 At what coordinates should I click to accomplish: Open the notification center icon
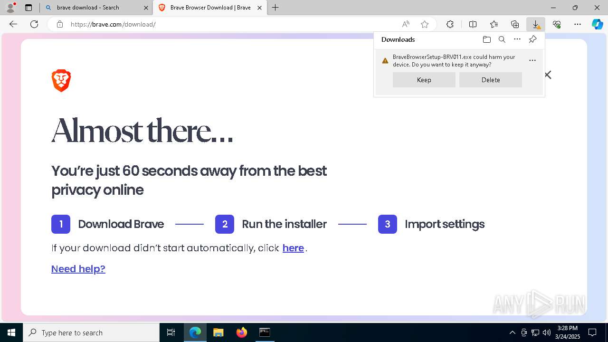(x=592, y=332)
